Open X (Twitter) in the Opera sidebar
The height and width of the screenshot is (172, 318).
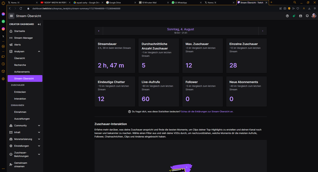[x=3, y=36]
